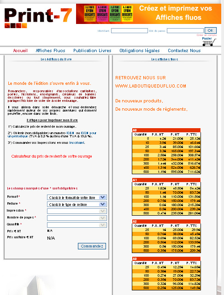This screenshot has height=295, width=224.
Task: Click the WWW.LABOUTIQUEDUFLUO.COM text
Action: [x=151, y=86]
